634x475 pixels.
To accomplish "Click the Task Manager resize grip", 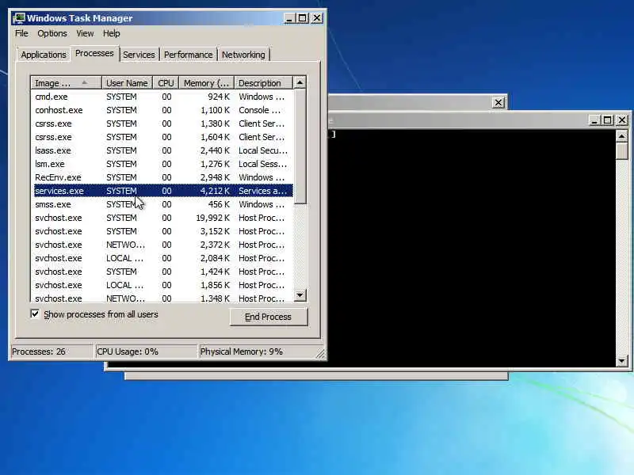I will 321,354.
